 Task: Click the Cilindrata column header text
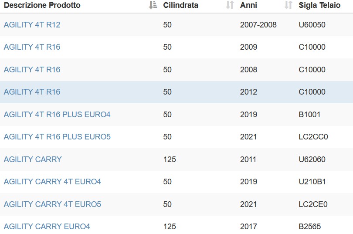tap(180, 5)
